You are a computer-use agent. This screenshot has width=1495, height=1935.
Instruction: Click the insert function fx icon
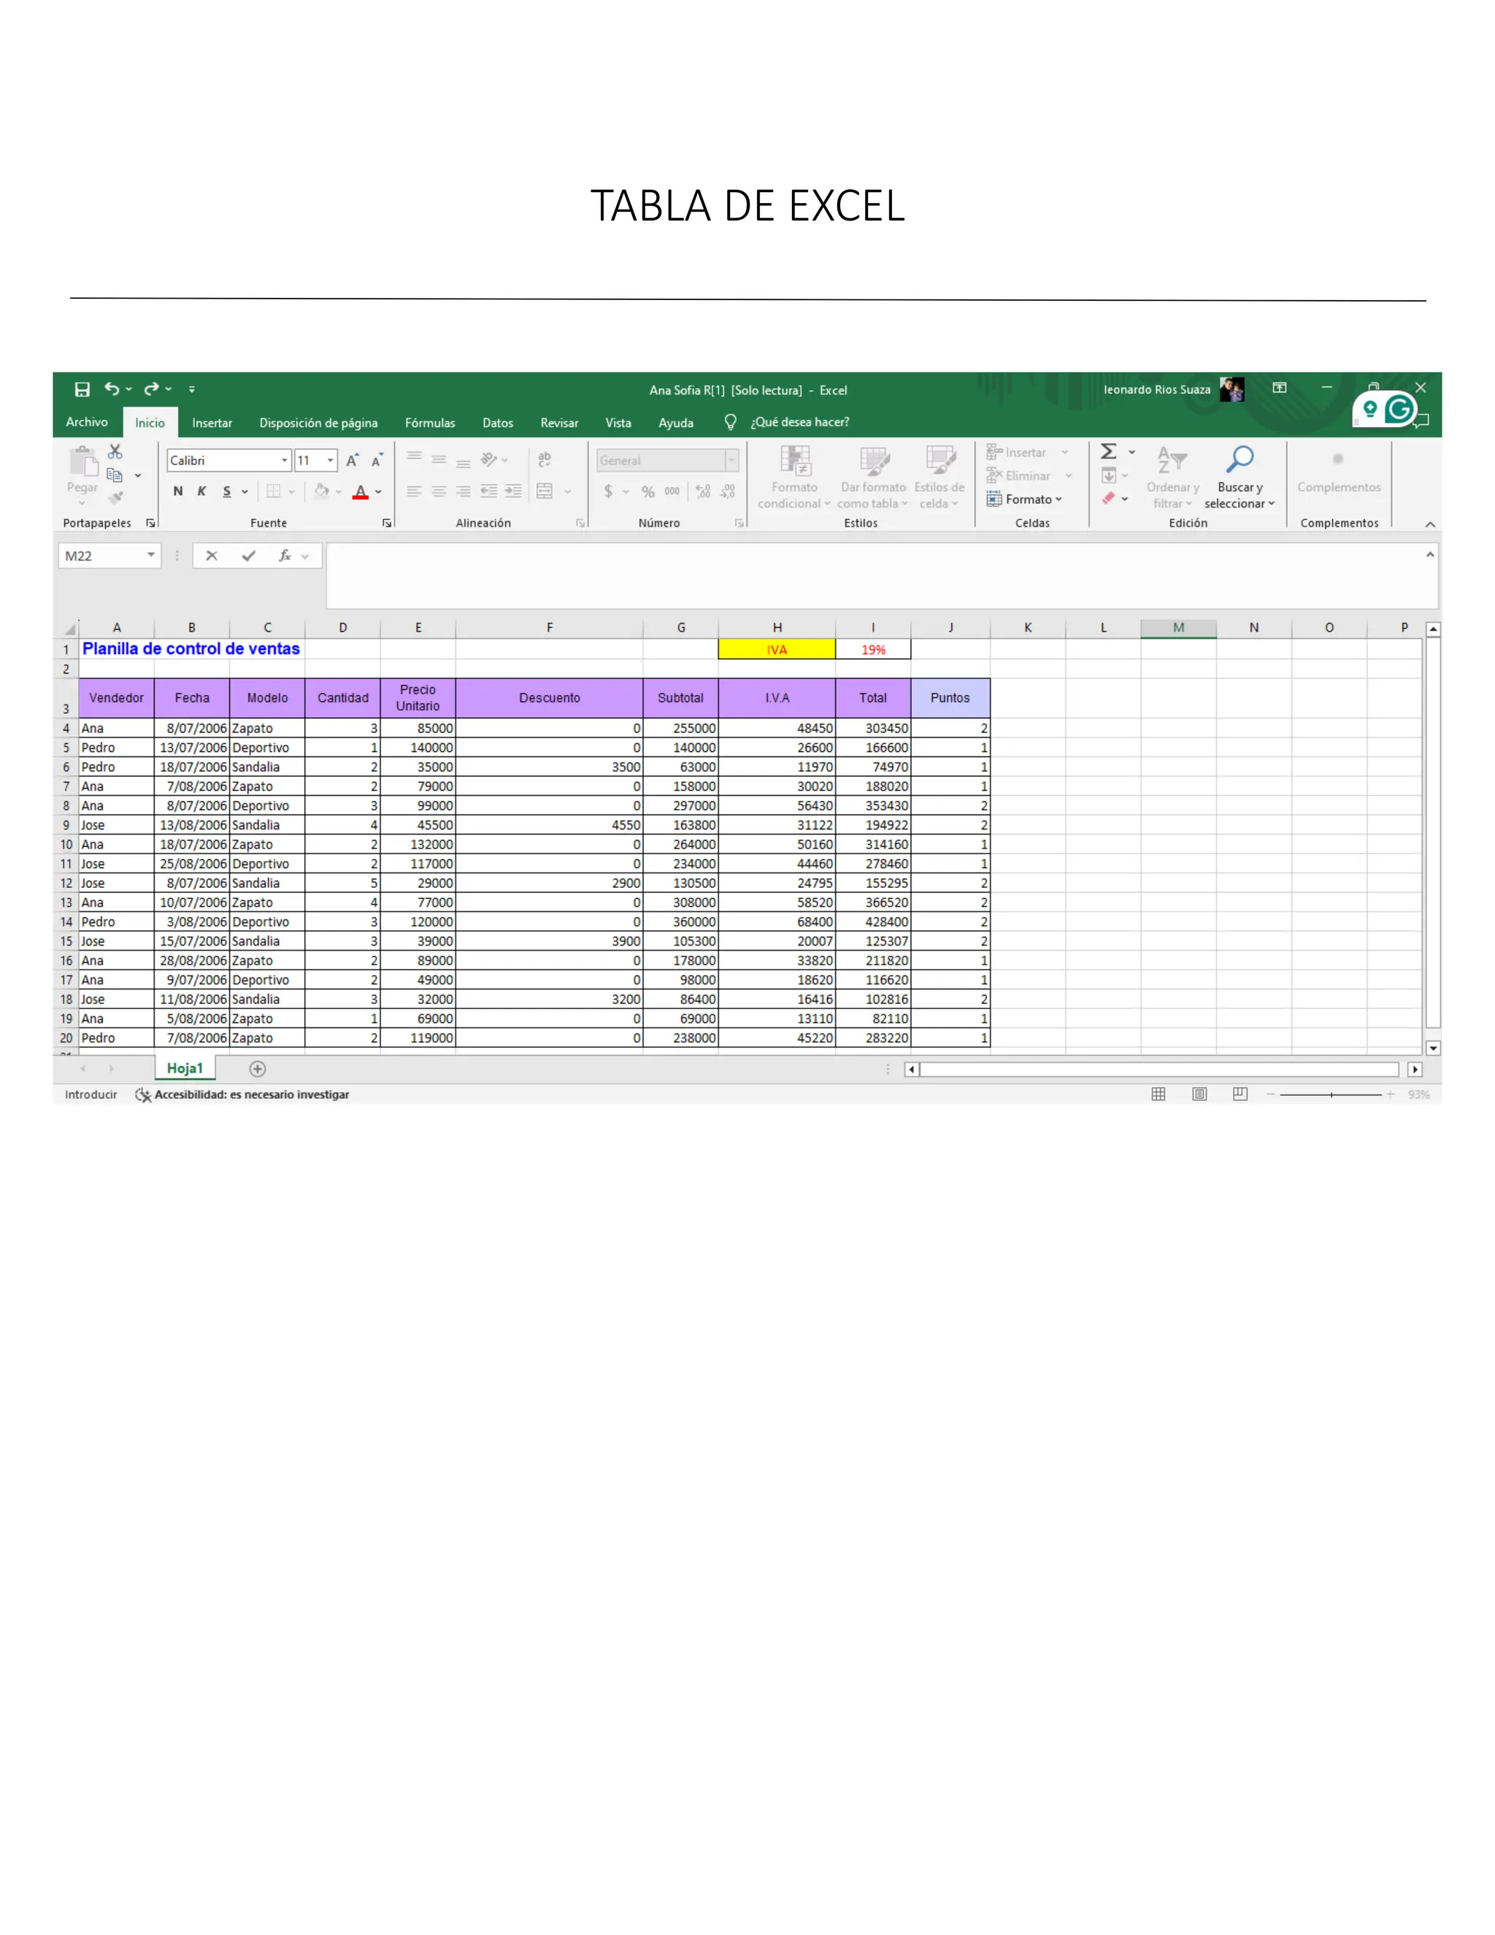click(x=284, y=556)
